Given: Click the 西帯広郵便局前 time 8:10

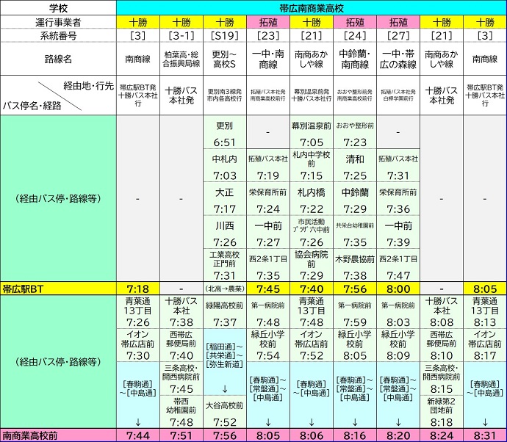Looking at the screenshot, I should [442, 355].
